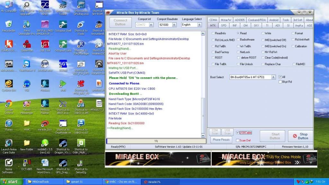
Task: Open the SpiderMan desktop icon
Action: point(27,46)
